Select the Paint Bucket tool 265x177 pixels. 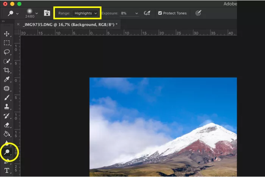[7, 134]
